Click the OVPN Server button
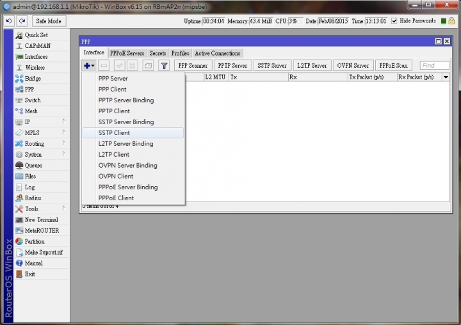The image size is (461, 325). (353, 65)
